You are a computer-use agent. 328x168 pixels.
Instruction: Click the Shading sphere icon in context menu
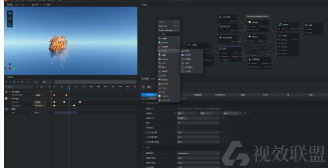160,96
